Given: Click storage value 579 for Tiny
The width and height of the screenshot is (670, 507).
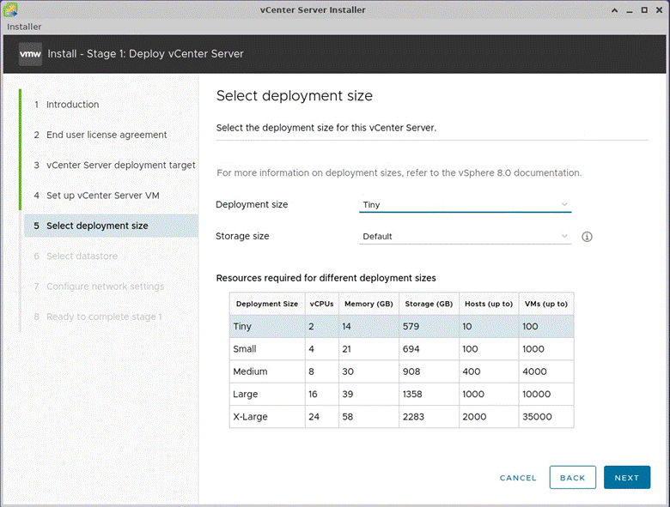Looking at the screenshot, I should 411,327.
